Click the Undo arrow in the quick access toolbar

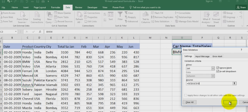point(9,1)
